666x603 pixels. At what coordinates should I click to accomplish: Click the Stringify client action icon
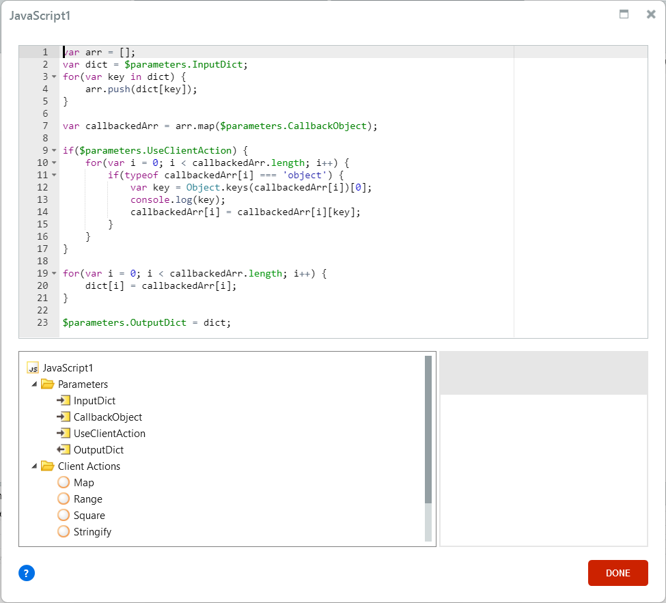point(64,532)
